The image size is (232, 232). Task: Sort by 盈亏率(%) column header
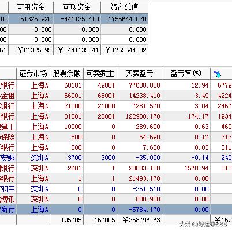click(x=186, y=73)
